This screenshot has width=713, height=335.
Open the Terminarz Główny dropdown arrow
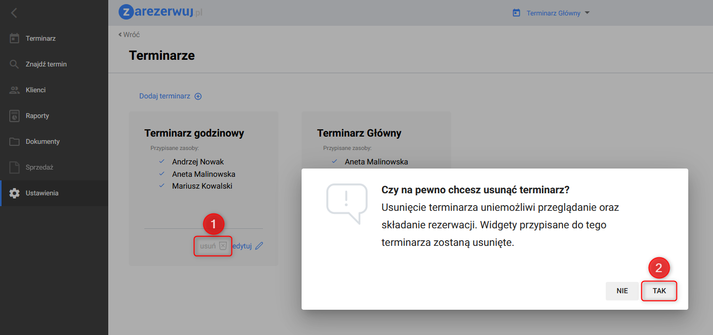pyautogui.click(x=587, y=13)
